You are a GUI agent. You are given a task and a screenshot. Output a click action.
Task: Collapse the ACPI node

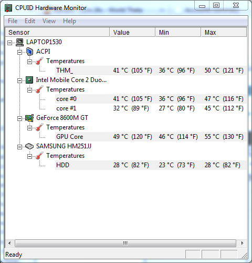click(x=19, y=52)
